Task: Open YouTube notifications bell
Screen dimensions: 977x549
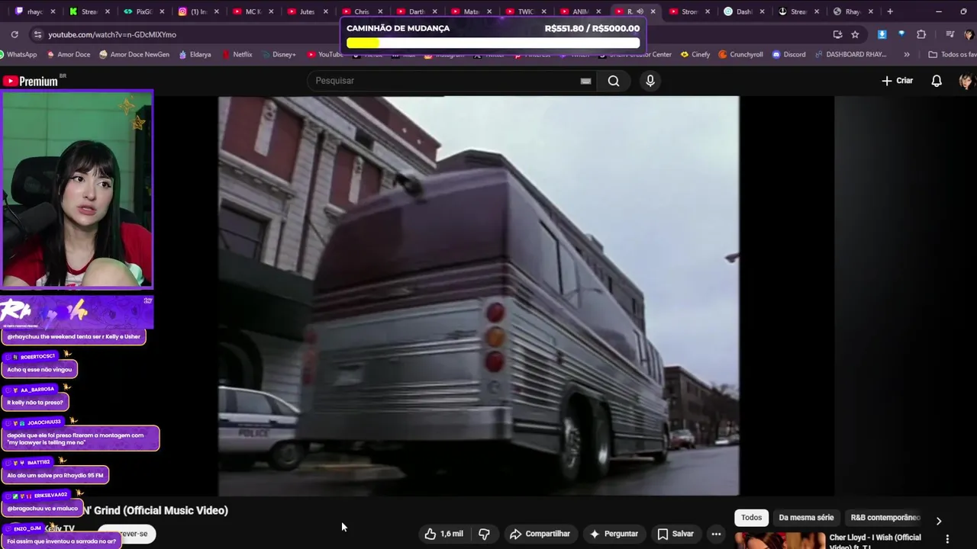Action: [x=937, y=81]
